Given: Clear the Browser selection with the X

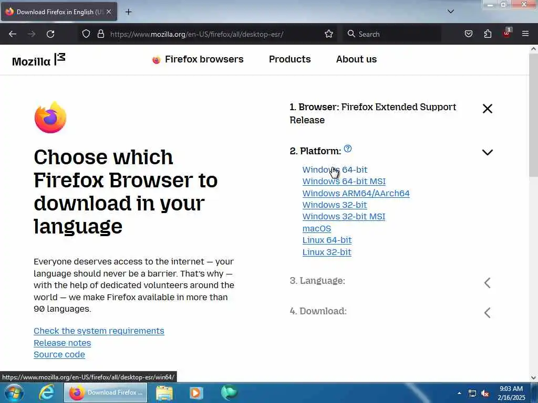Looking at the screenshot, I should (487, 109).
